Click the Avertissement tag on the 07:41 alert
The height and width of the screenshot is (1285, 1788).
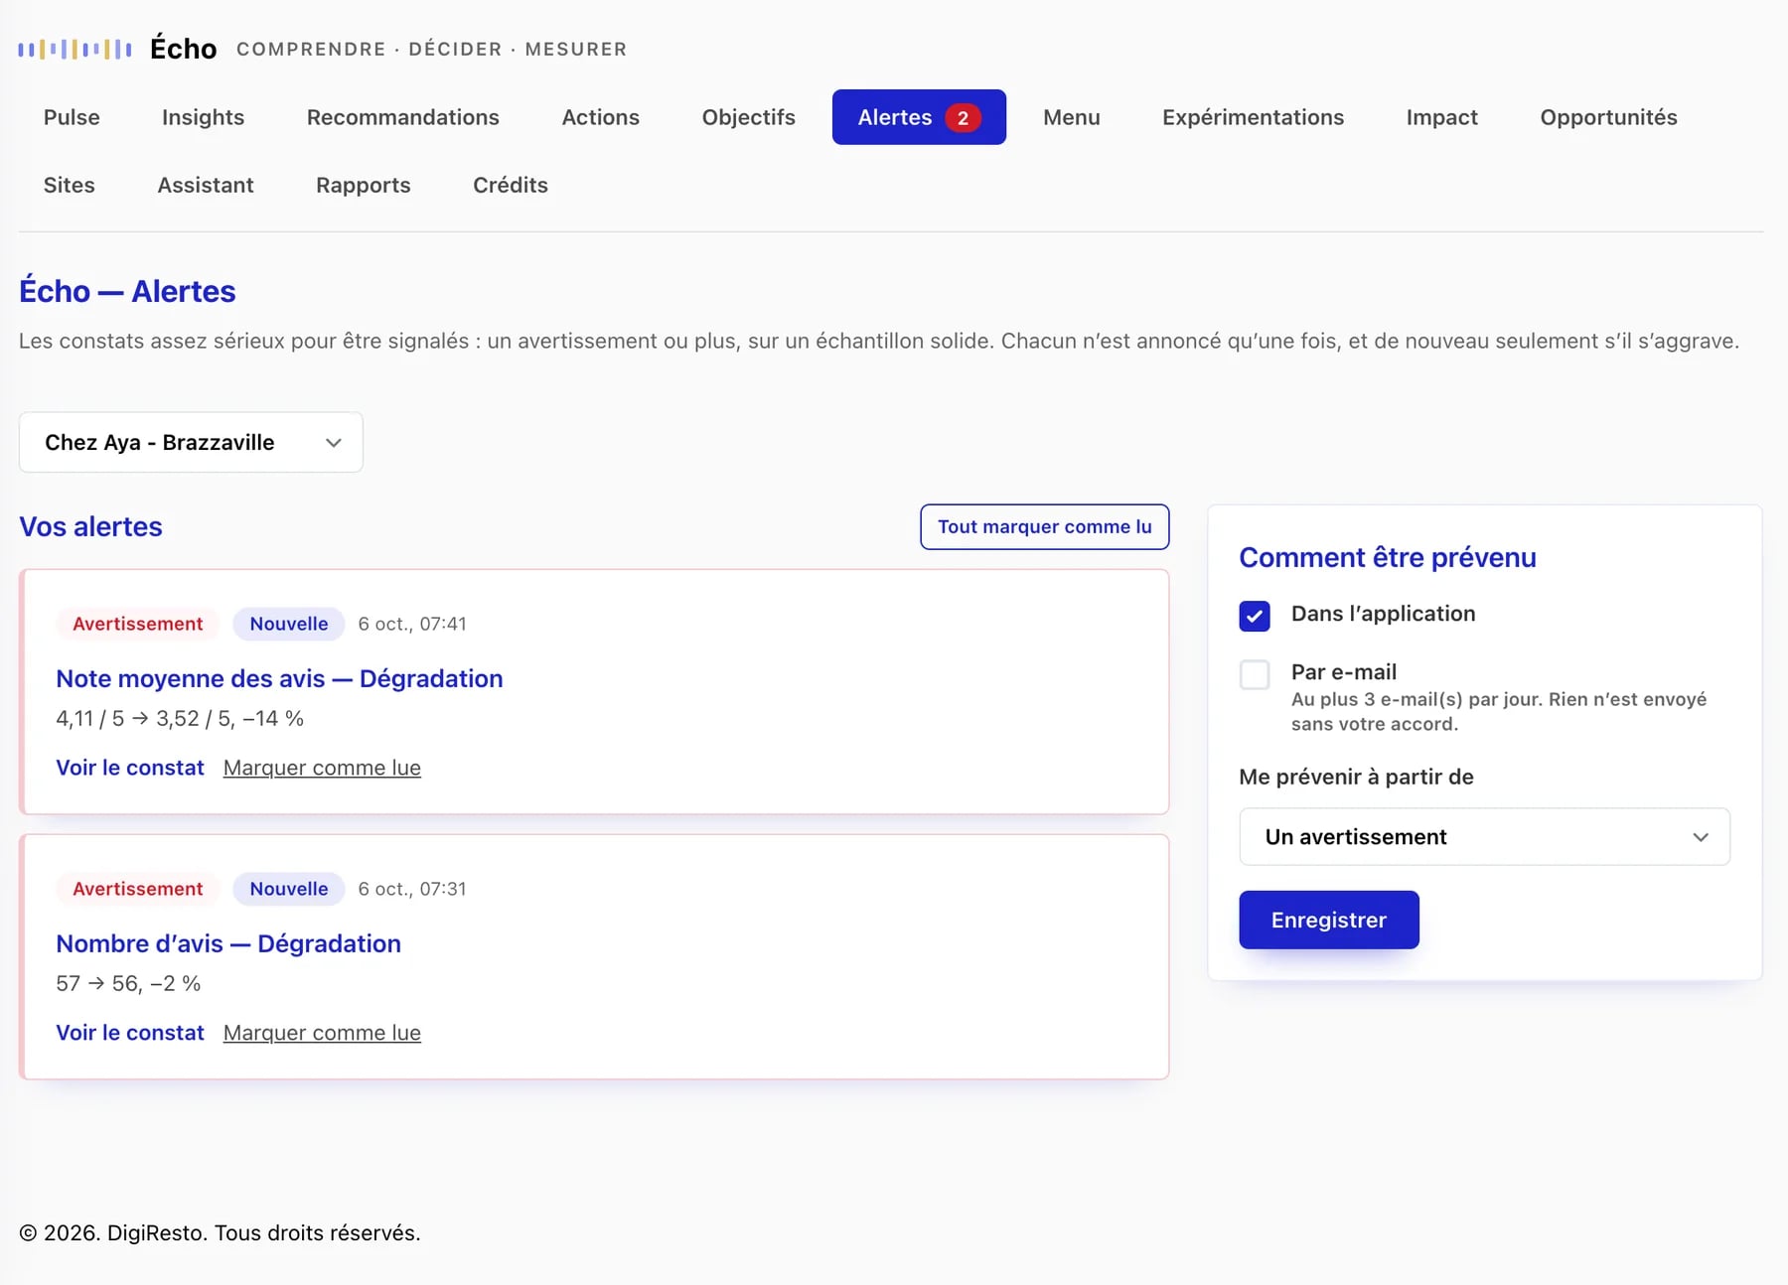(x=138, y=624)
